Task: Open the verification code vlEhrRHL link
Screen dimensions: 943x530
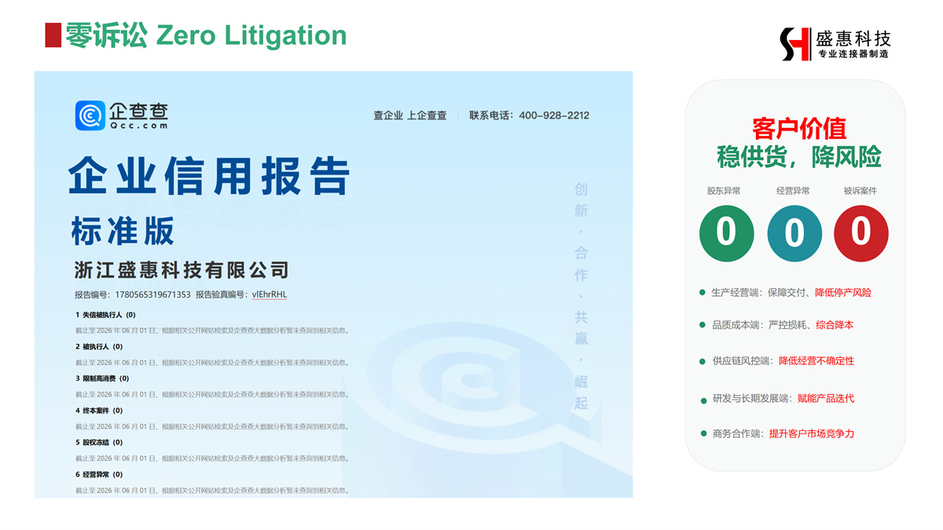Action: (x=269, y=294)
